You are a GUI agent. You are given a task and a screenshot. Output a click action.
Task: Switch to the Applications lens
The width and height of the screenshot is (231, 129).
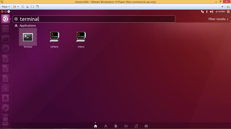click(x=106, y=126)
